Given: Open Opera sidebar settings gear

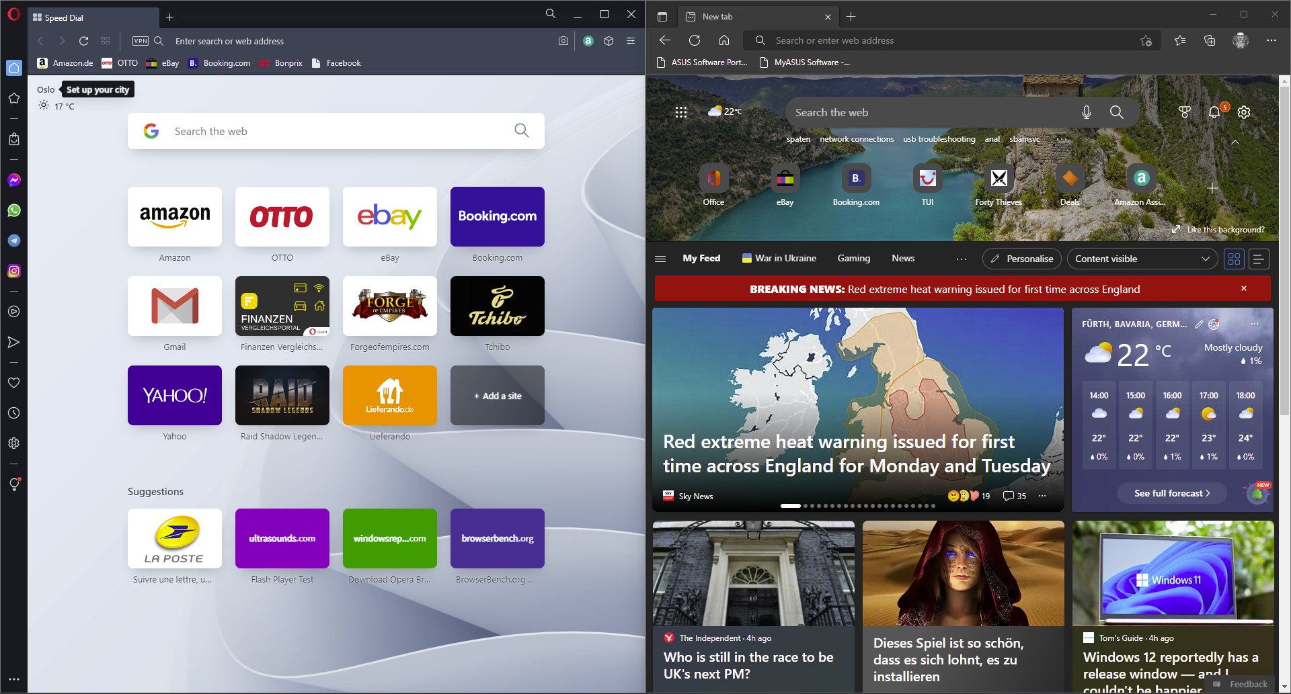Looking at the screenshot, I should (13, 443).
